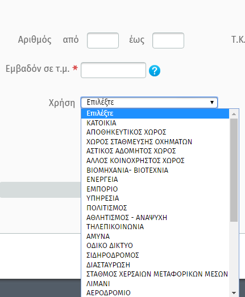
Task: Select ΟΔΙΚΟ ΔΙΚΤΥΟ option
Action: point(155,246)
